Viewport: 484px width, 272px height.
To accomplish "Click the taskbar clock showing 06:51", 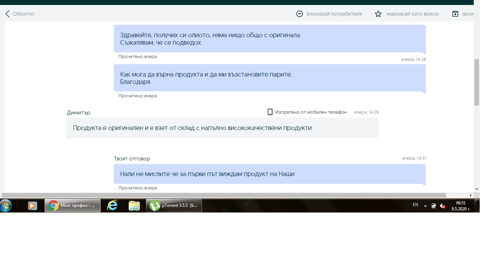I will pyautogui.click(x=461, y=206).
